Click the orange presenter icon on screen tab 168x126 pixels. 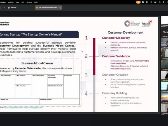point(37,8)
